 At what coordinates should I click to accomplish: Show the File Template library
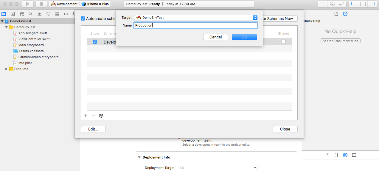[x=327, y=155]
